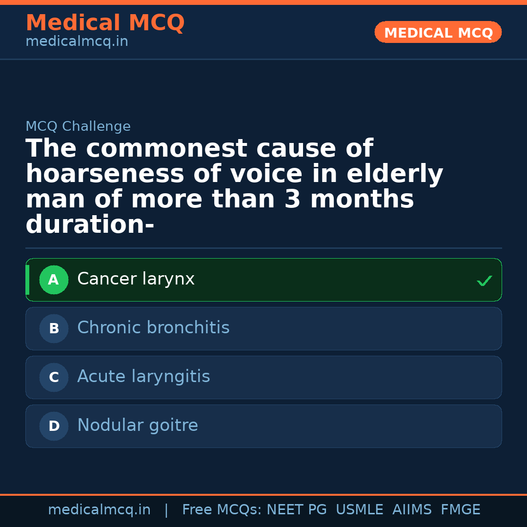Click the orange 'MEDICAL MCQ' badge
Image resolution: width=527 pixels, height=527 pixels.
(x=438, y=32)
